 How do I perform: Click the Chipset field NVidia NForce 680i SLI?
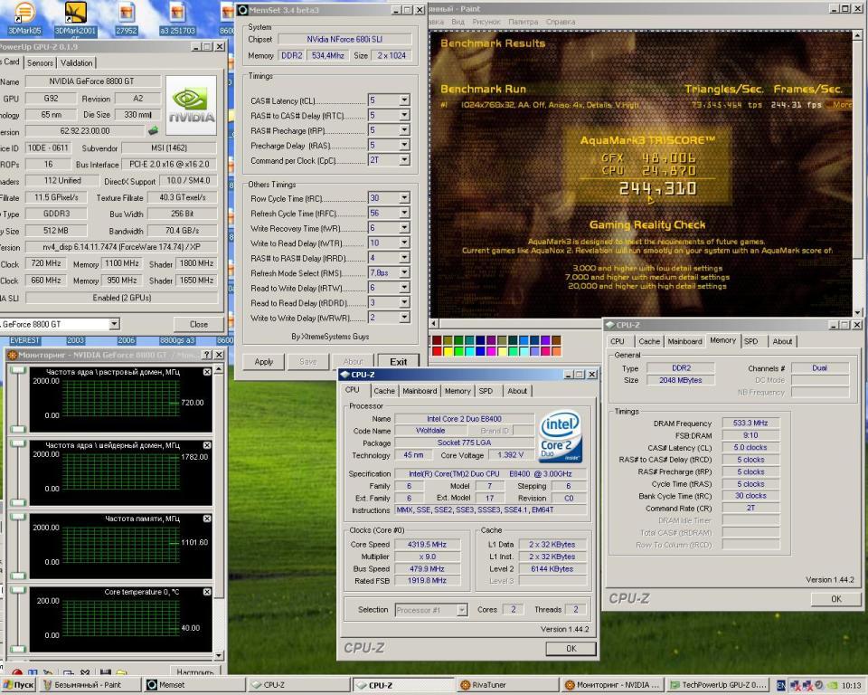344,39
